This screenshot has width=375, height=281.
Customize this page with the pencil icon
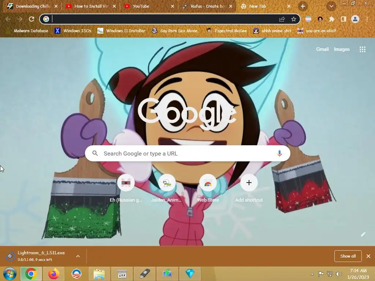click(363, 234)
